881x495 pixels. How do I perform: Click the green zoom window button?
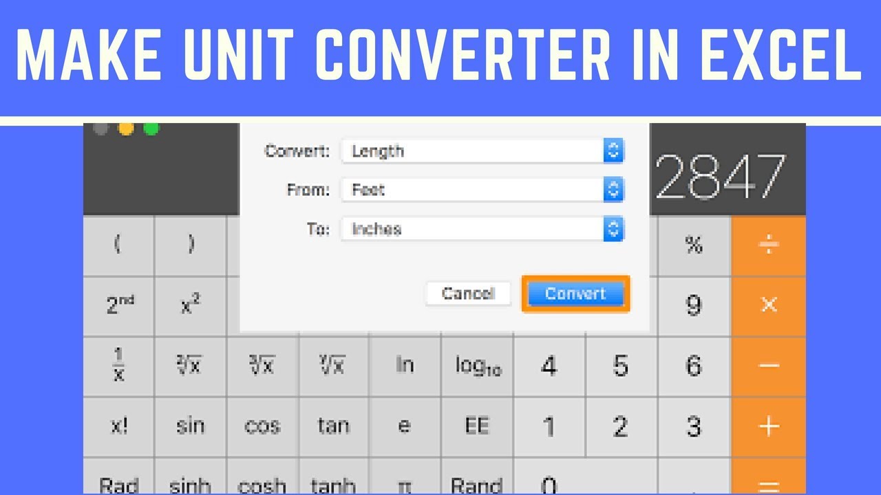point(151,129)
